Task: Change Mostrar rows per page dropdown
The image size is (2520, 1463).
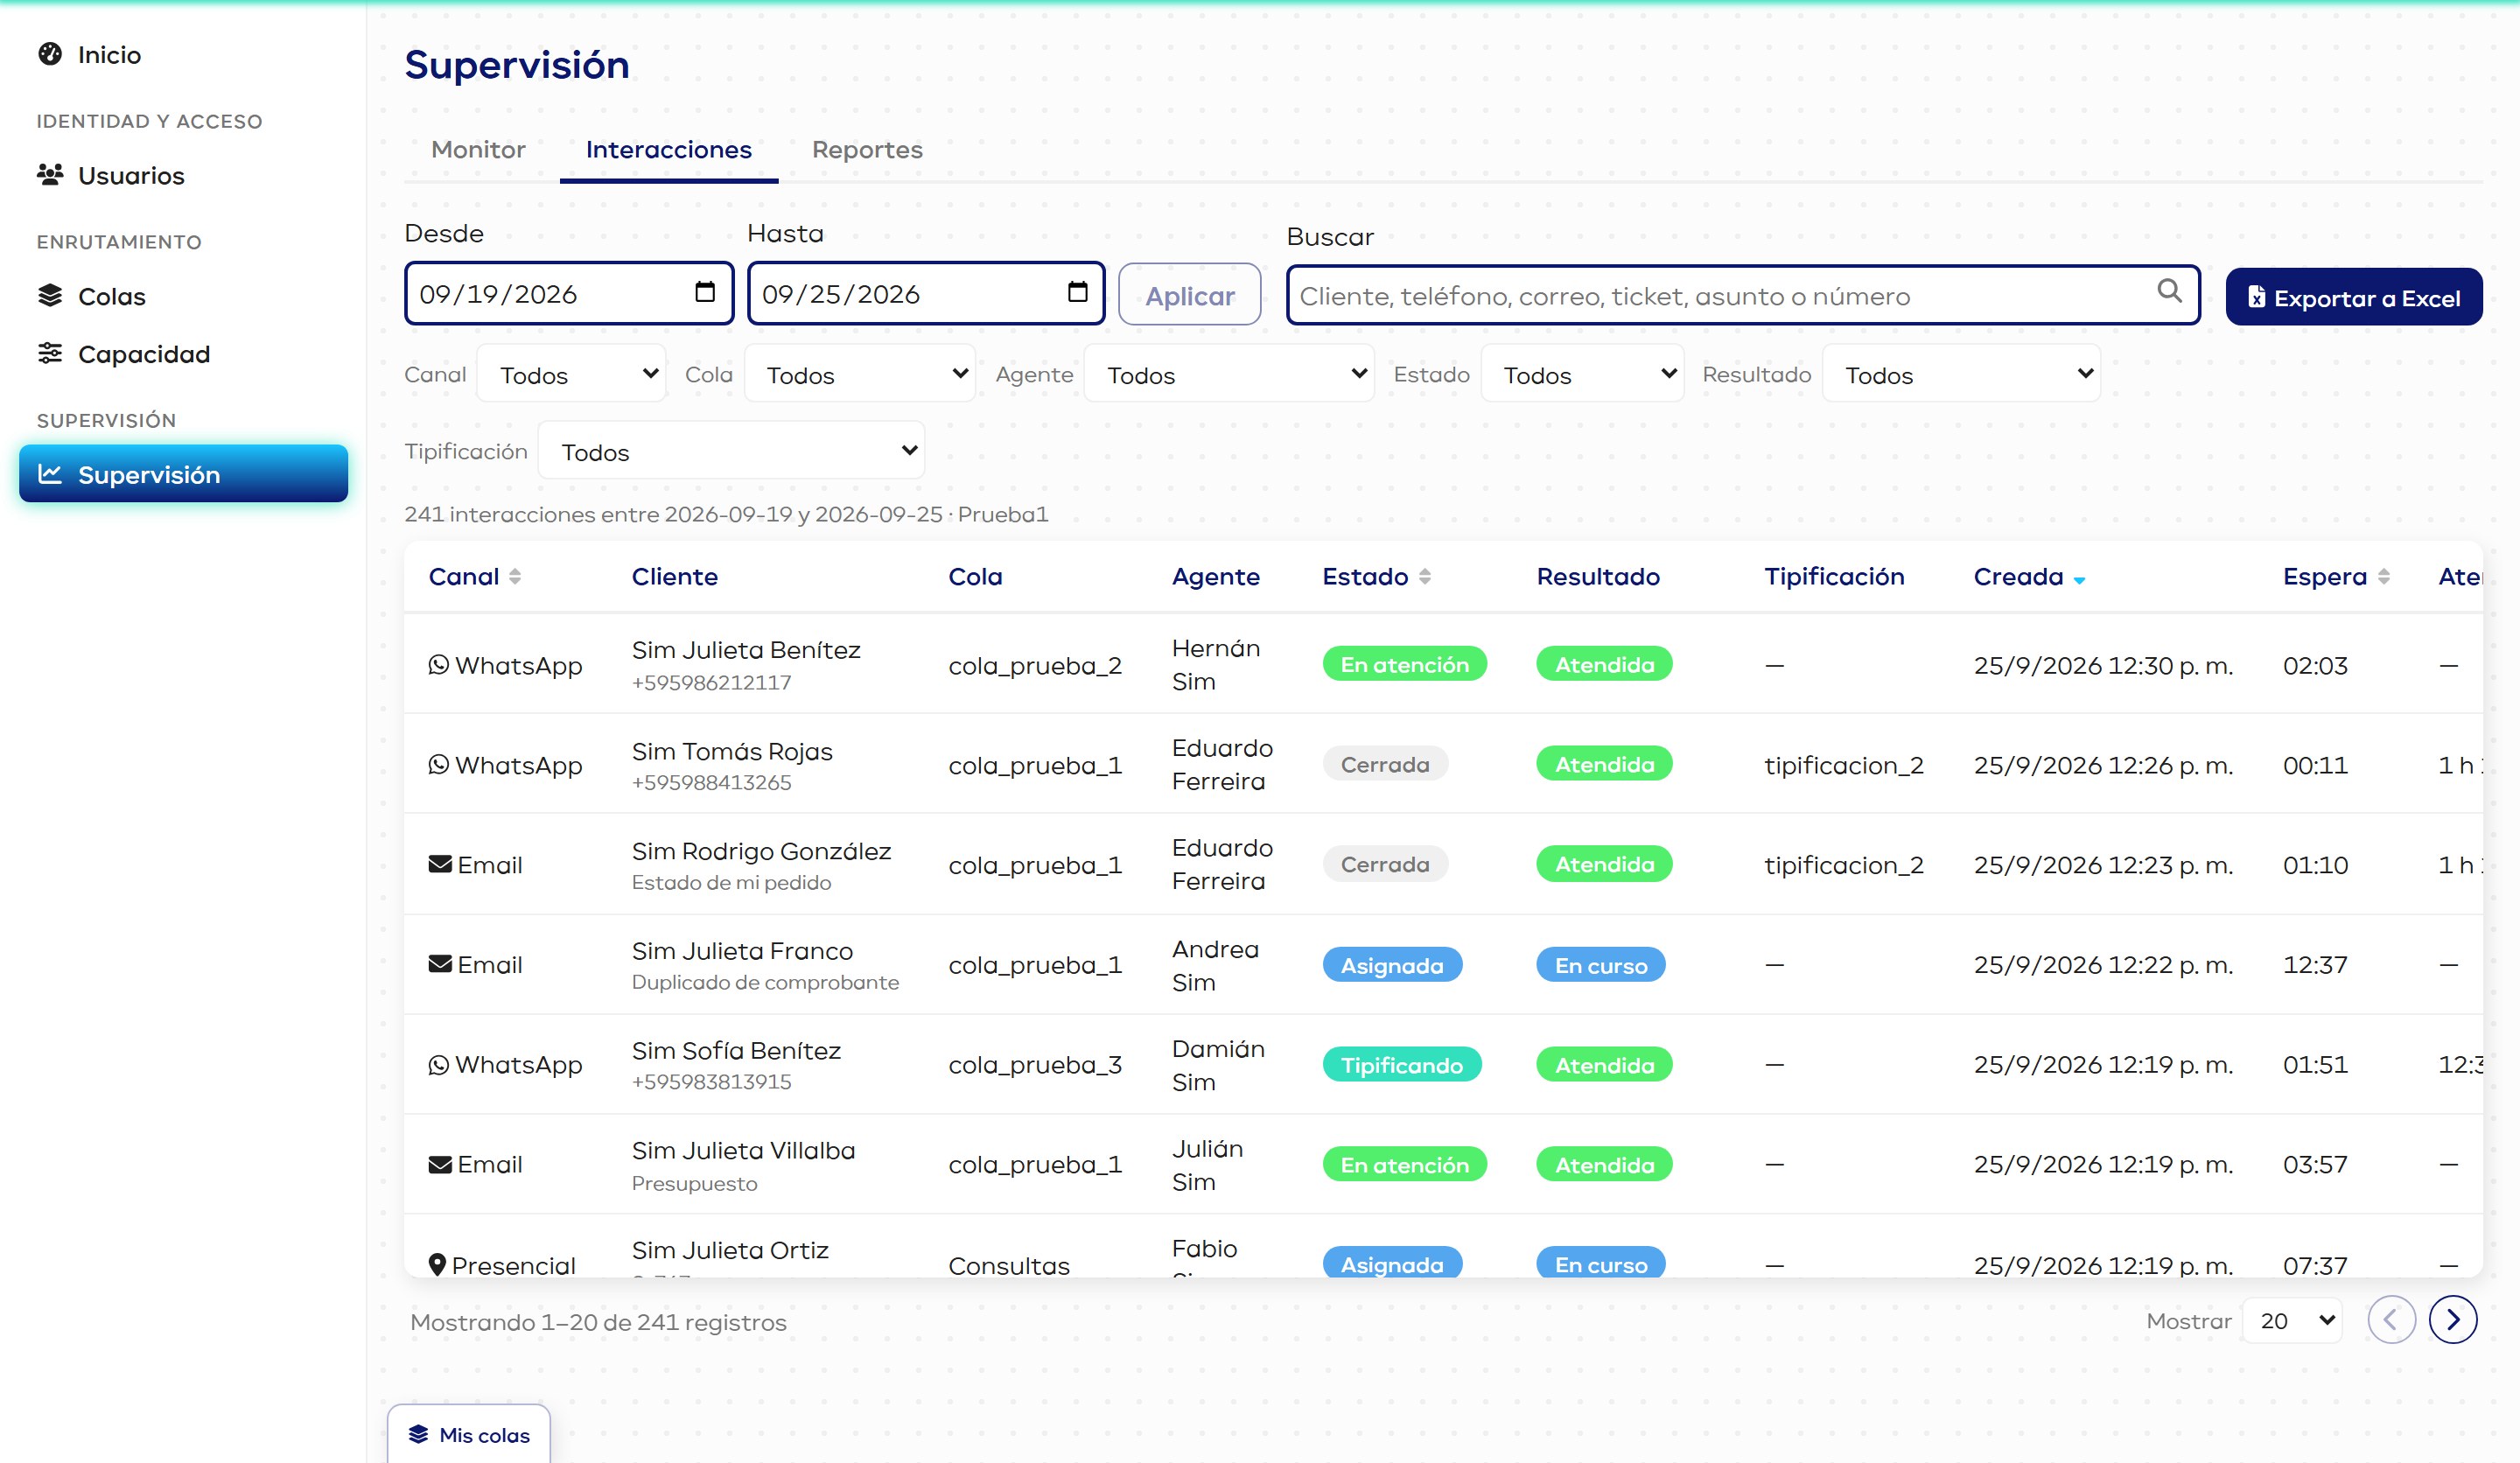Action: (2292, 1321)
